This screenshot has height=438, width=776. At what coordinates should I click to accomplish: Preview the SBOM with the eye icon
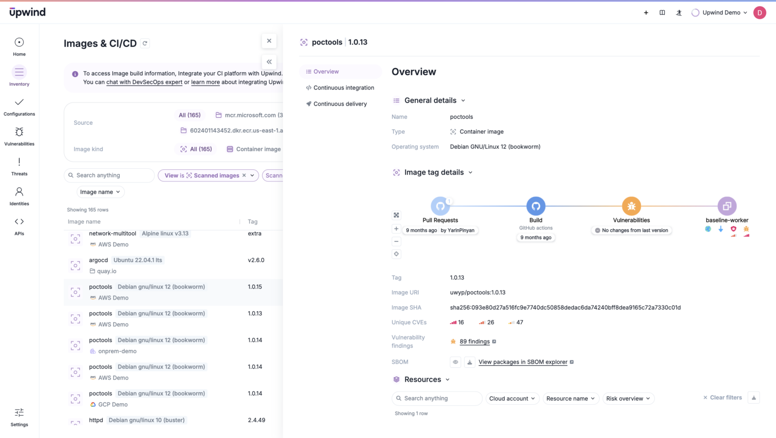pyautogui.click(x=455, y=362)
